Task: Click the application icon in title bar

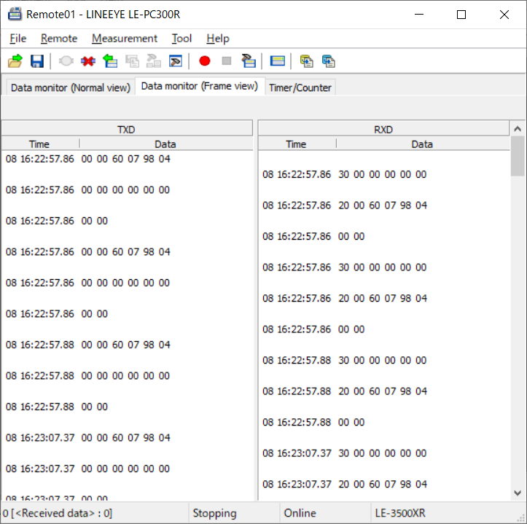Action: pyautogui.click(x=15, y=15)
